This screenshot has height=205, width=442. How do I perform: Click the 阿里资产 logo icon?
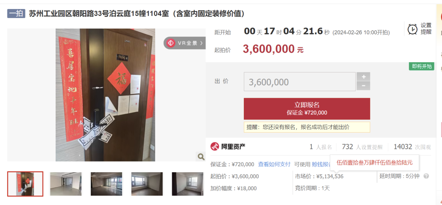click(215, 146)
